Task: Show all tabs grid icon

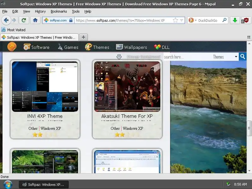Action: click(249, 37)
